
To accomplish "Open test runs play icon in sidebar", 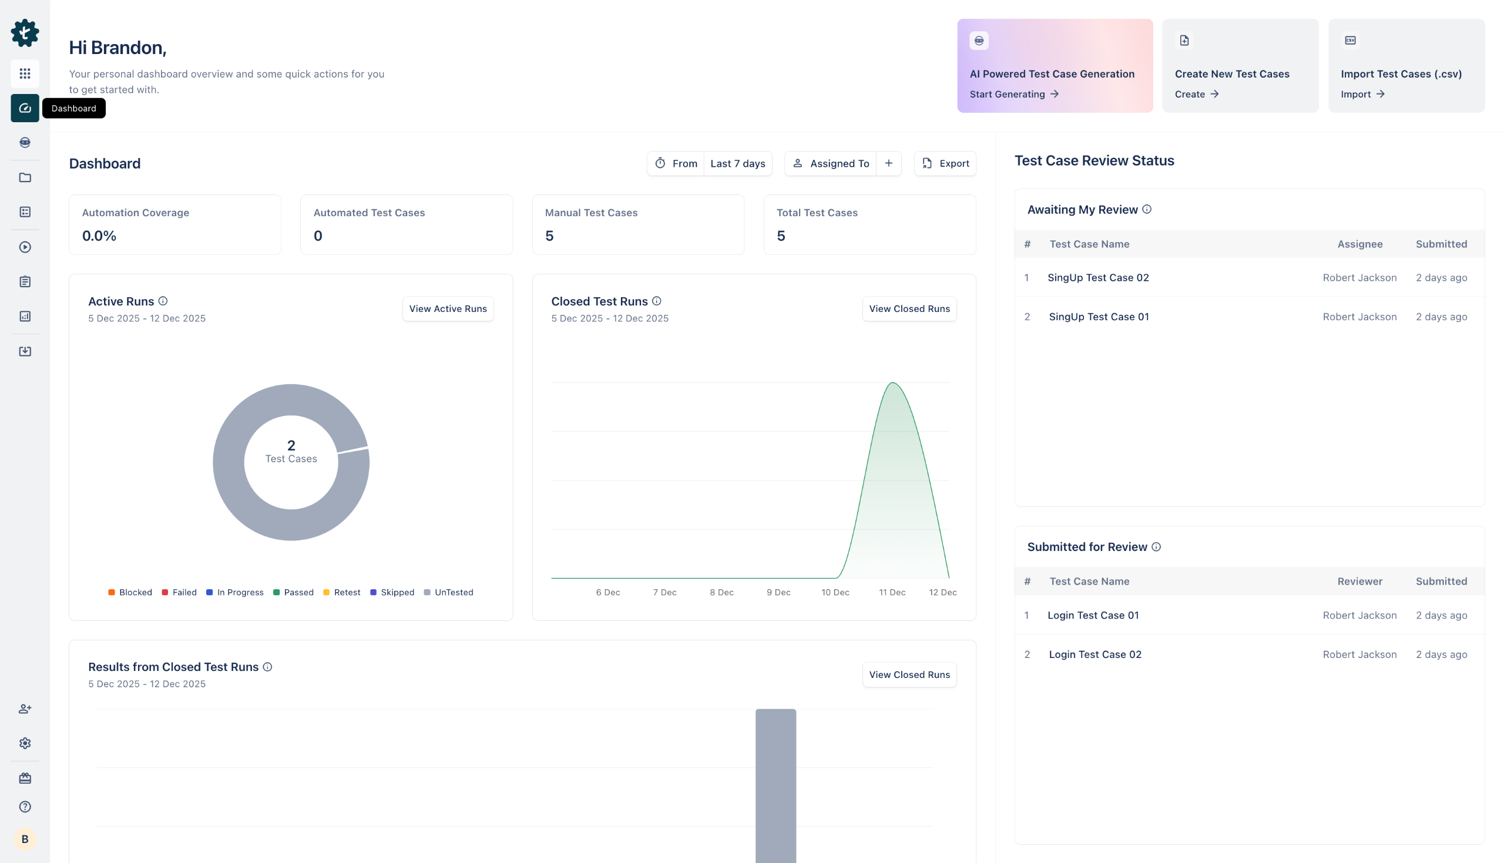I will (25, 247).
